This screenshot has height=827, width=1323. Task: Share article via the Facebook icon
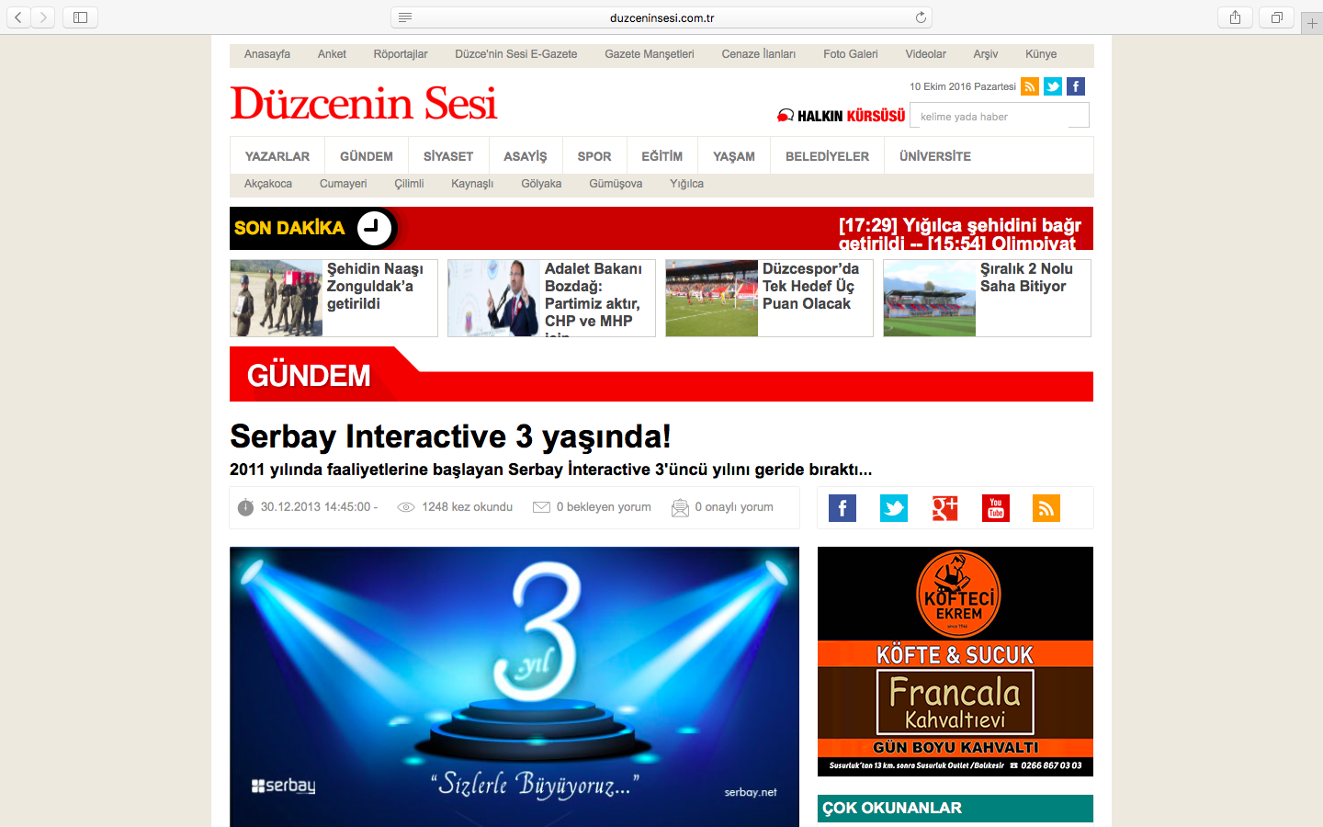[x=842, y=508]
